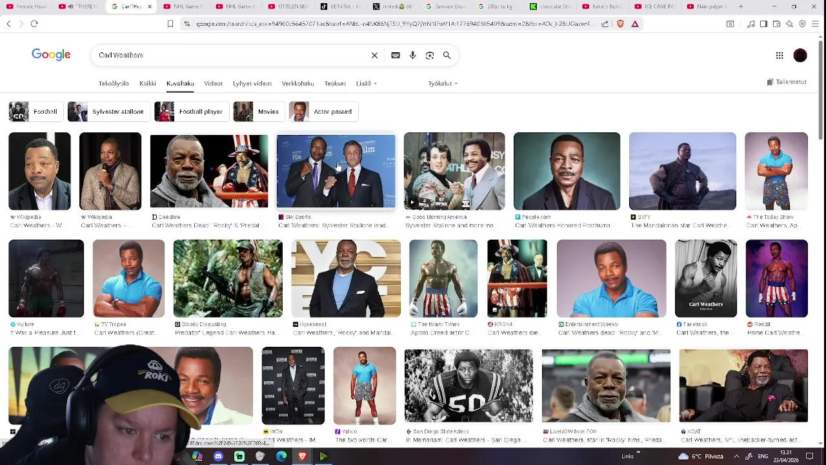This screenshot has width=826, height=465.
Task: Select the Kuvahaku images tab
Action: [x=180, y=83]
